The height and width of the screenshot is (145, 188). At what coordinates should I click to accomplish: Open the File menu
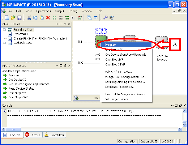click(x=10, y=11)
